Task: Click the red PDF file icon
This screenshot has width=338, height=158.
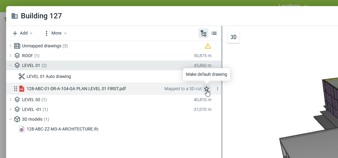Action: (22, 89)
